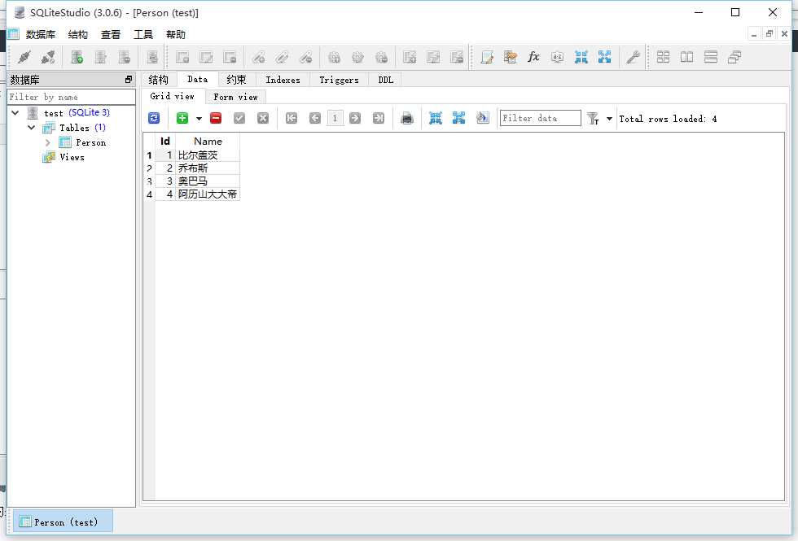Open the fx SQL functions editor
The height and width of the screenshot is (541, 798).
click(533, 57)
